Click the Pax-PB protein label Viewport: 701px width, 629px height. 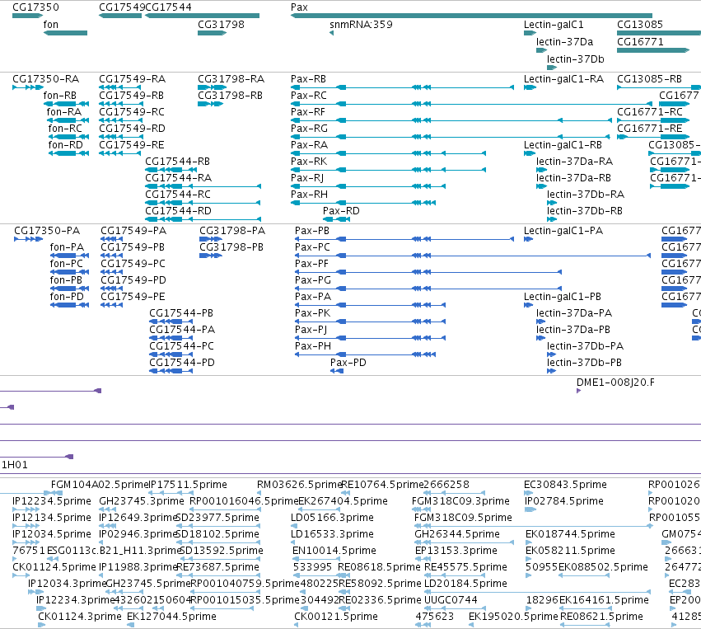pos(312,230)
